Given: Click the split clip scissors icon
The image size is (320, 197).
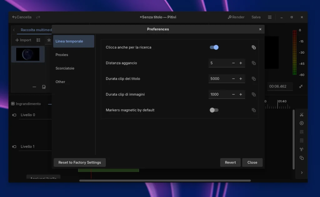Looking at the screenshot, I should point(302,115).
